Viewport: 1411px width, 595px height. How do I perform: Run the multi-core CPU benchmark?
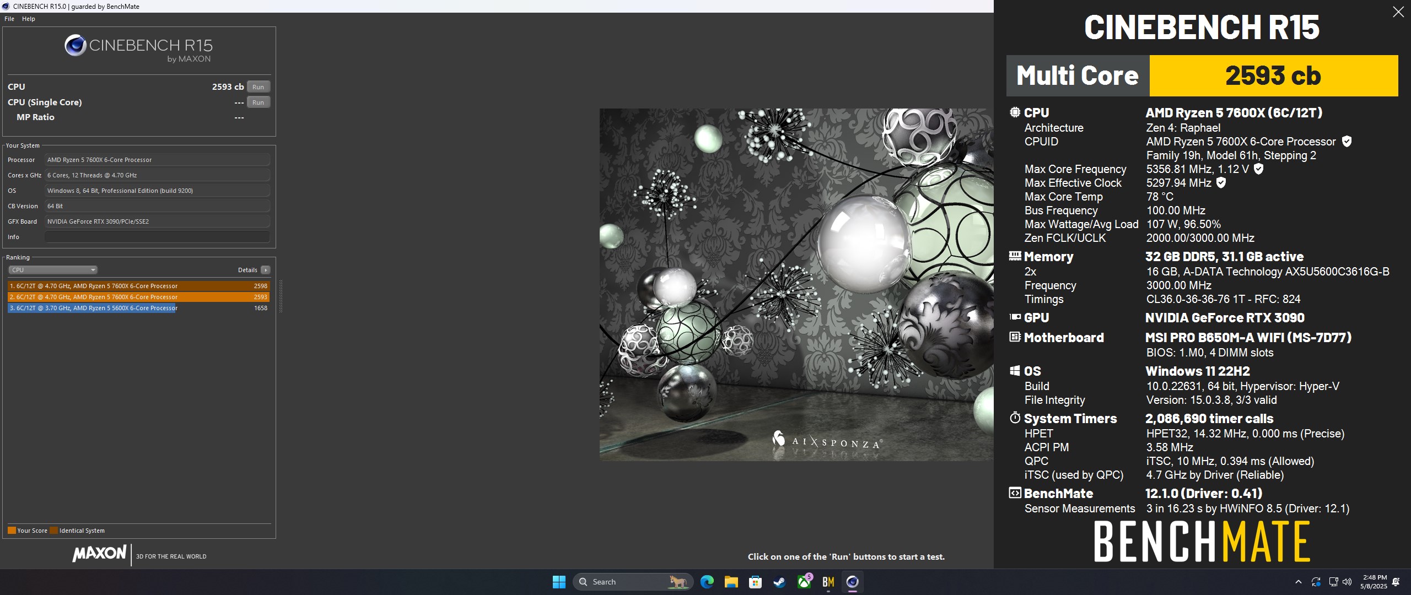pyautogui.click(x=258, y=86)
